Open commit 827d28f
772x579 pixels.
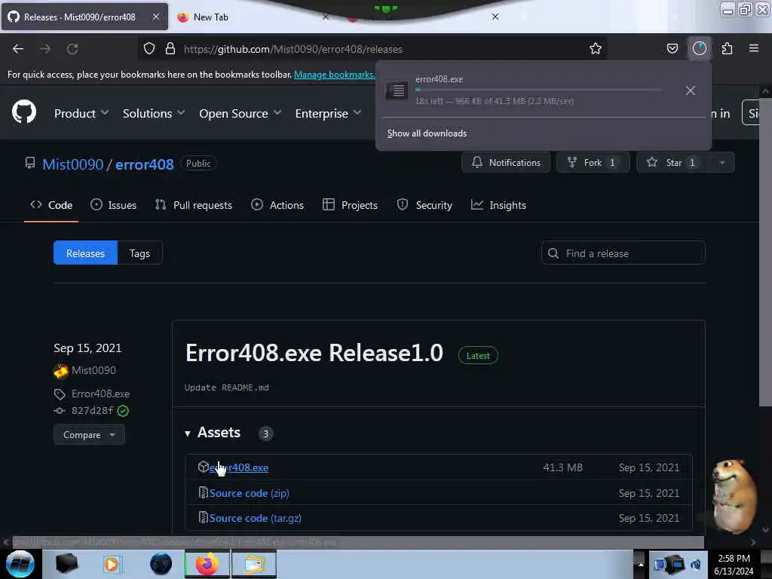point(92,411)
